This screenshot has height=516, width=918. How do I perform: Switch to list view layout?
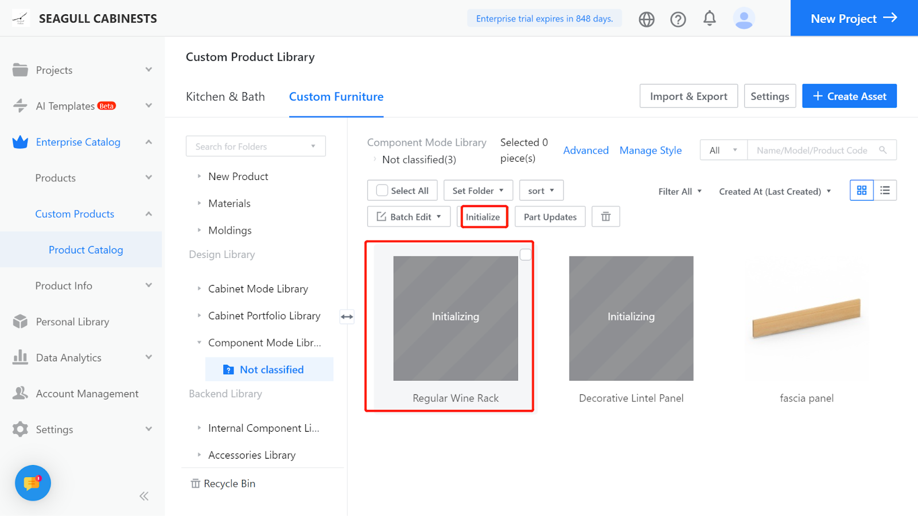[x=885, y=190]
